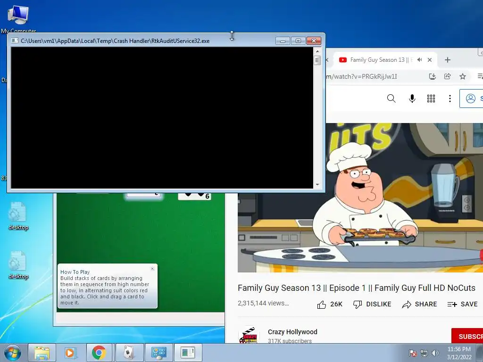Viewport: 483px width, 362px height.
Task: Switch to console window in the taskbar
Action: 188,353
